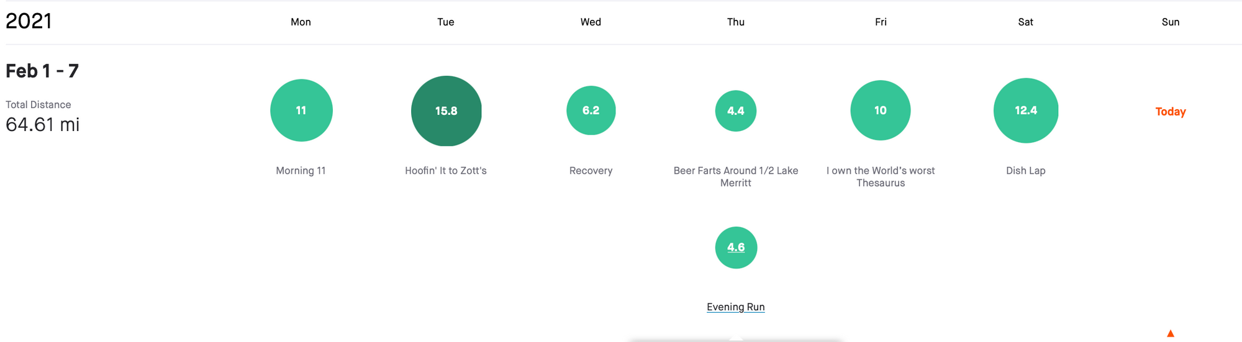Image resolution: width=1242 pixels, height=342 pixels.
Task: Open Beer Farts Around 1/2 Lake Merritt
Action: click(736, 176)
